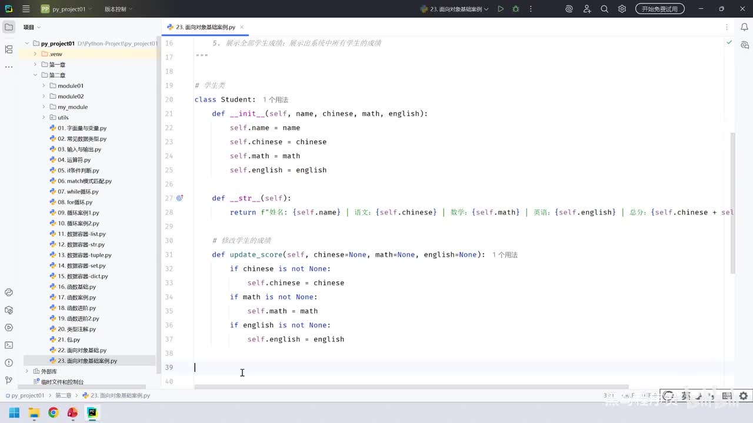The height and width of the screenshot is (423, 753).
Task: Open the 版本控制 dropdown
Action: click(118, 9)
